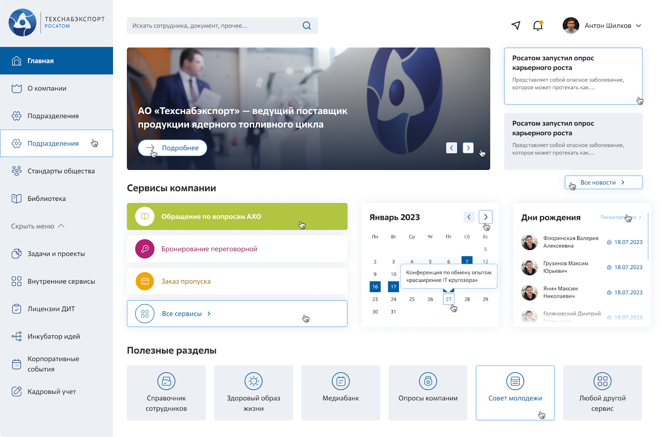This screenshot has height=437, width=662.
Task: Click the paper plane messages icon
Action: [516, 26]
